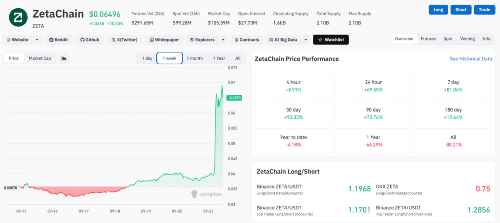Click the Binance long/short ratio 1.1968
The width and height of the screenshot is (500, 223).
(x=359, y=188)
